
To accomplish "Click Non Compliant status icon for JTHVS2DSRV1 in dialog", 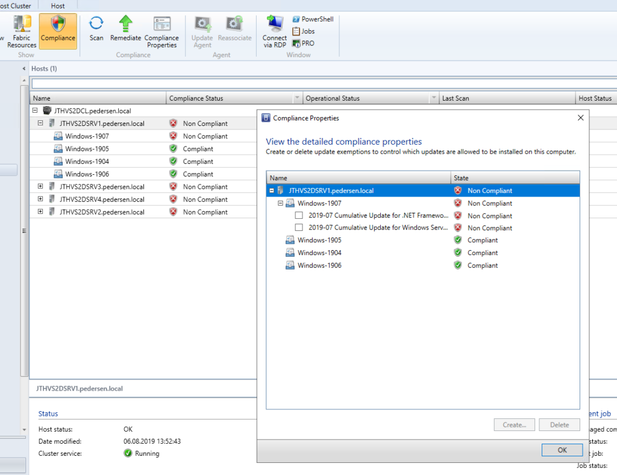I will [458, 190].
